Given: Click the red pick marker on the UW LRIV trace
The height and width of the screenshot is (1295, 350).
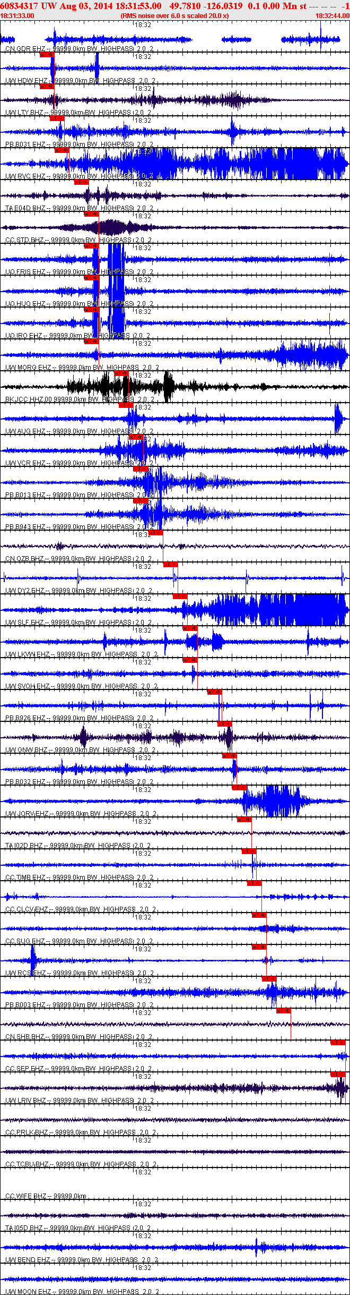Looking at the screenshot, I should click(338, 1075).
